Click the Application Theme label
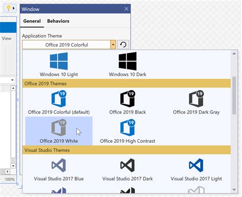This screenshot has height=197, width=242. (x=42, y=36)
